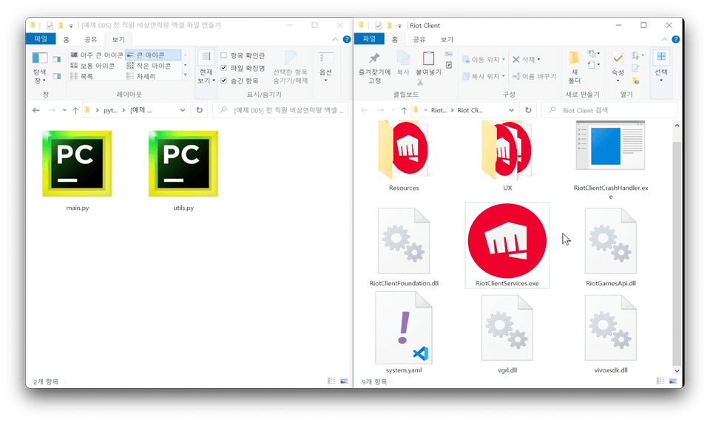Click the Riot Client search field

(x=609, y=110)
